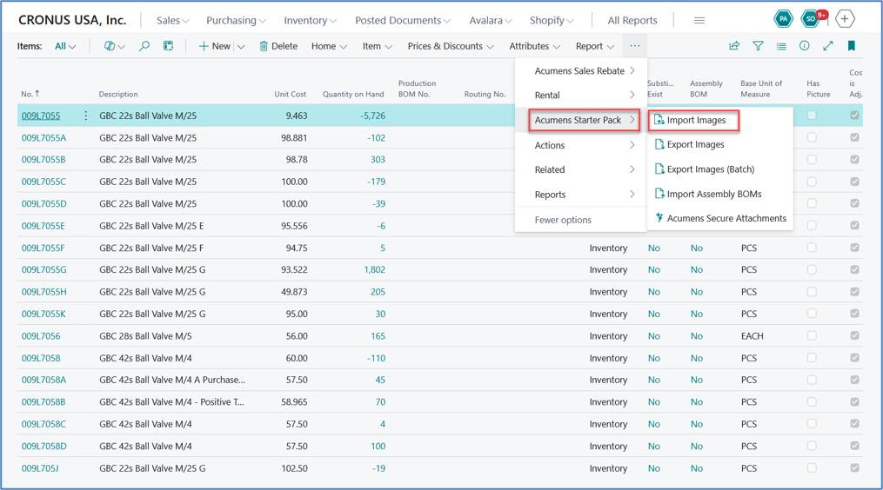Open the Report dropdown
The image size is (883, 490).
[595, 46]
